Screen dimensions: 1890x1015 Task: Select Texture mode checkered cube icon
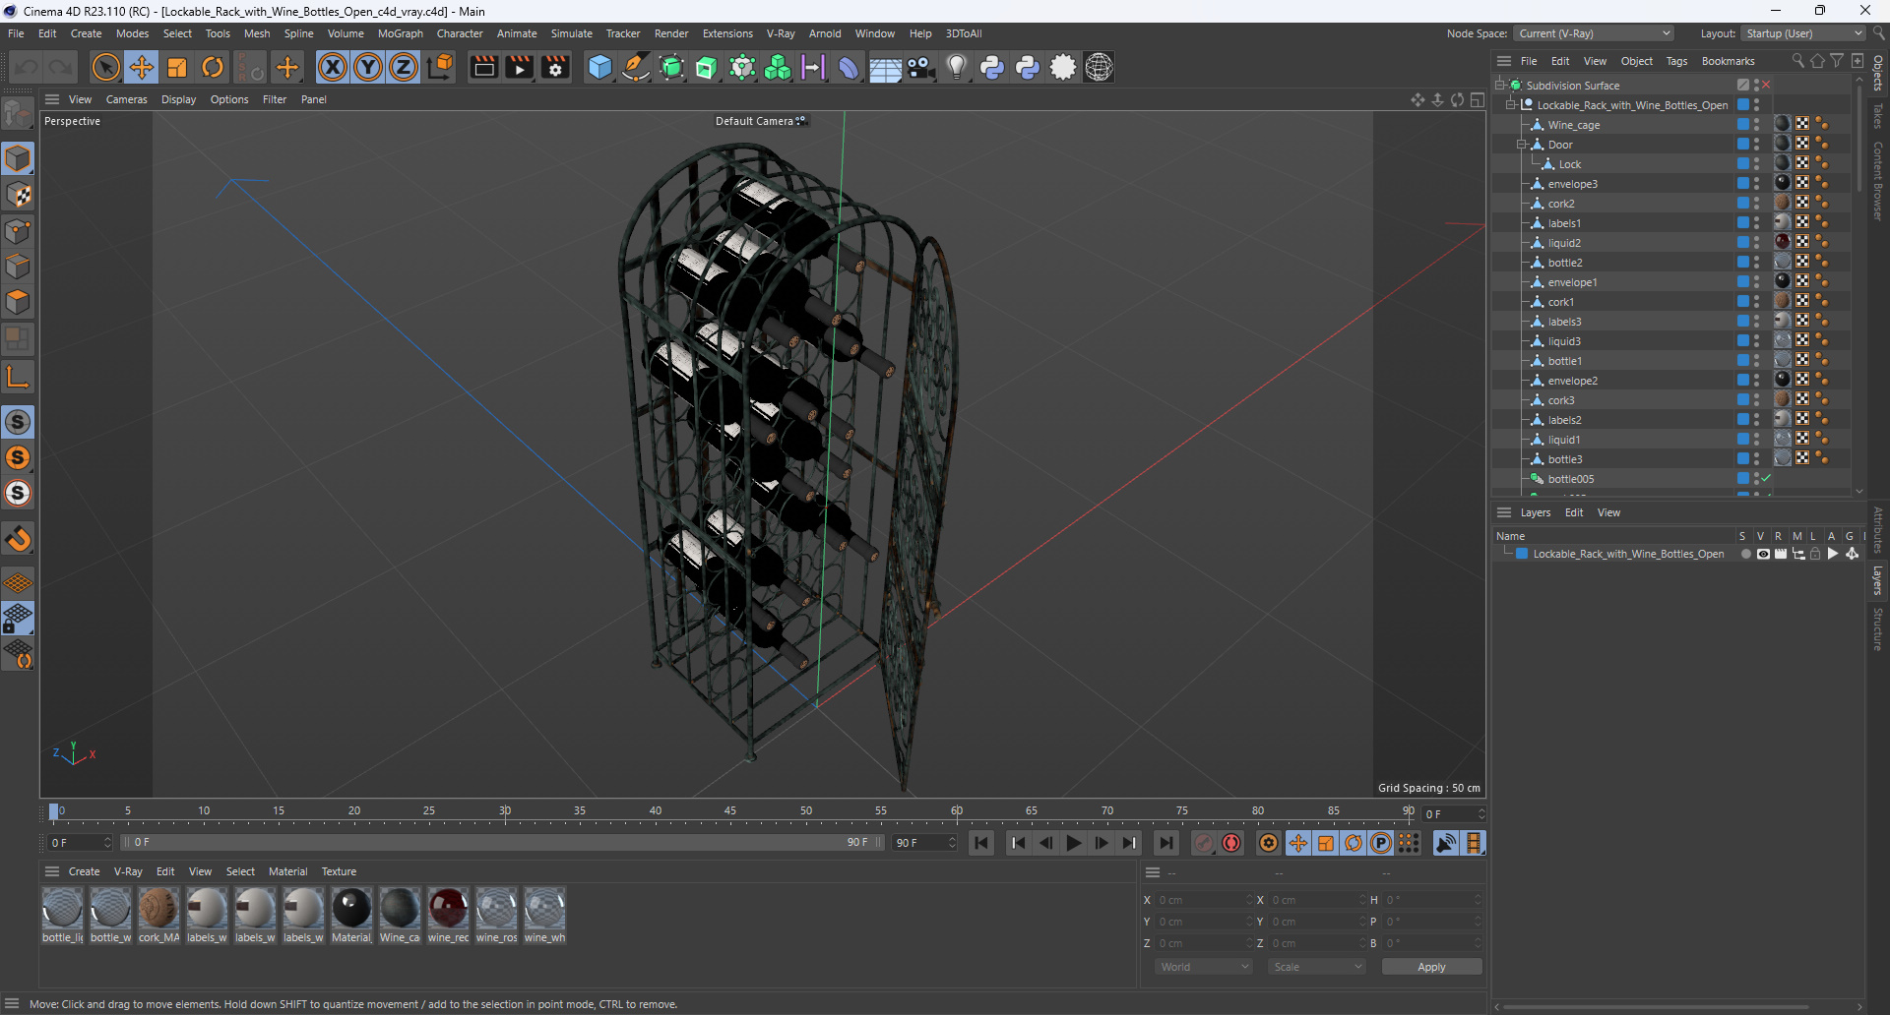pos(19,195)
